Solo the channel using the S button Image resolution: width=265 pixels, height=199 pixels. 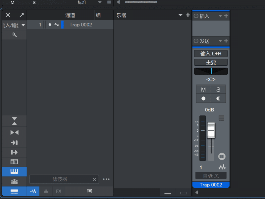(218, 89)
